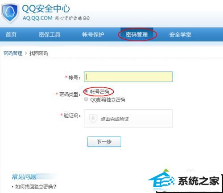Open the 密码管理 tab
The width and height of the screenshot is (223, 193).
(x=137, y=35)
